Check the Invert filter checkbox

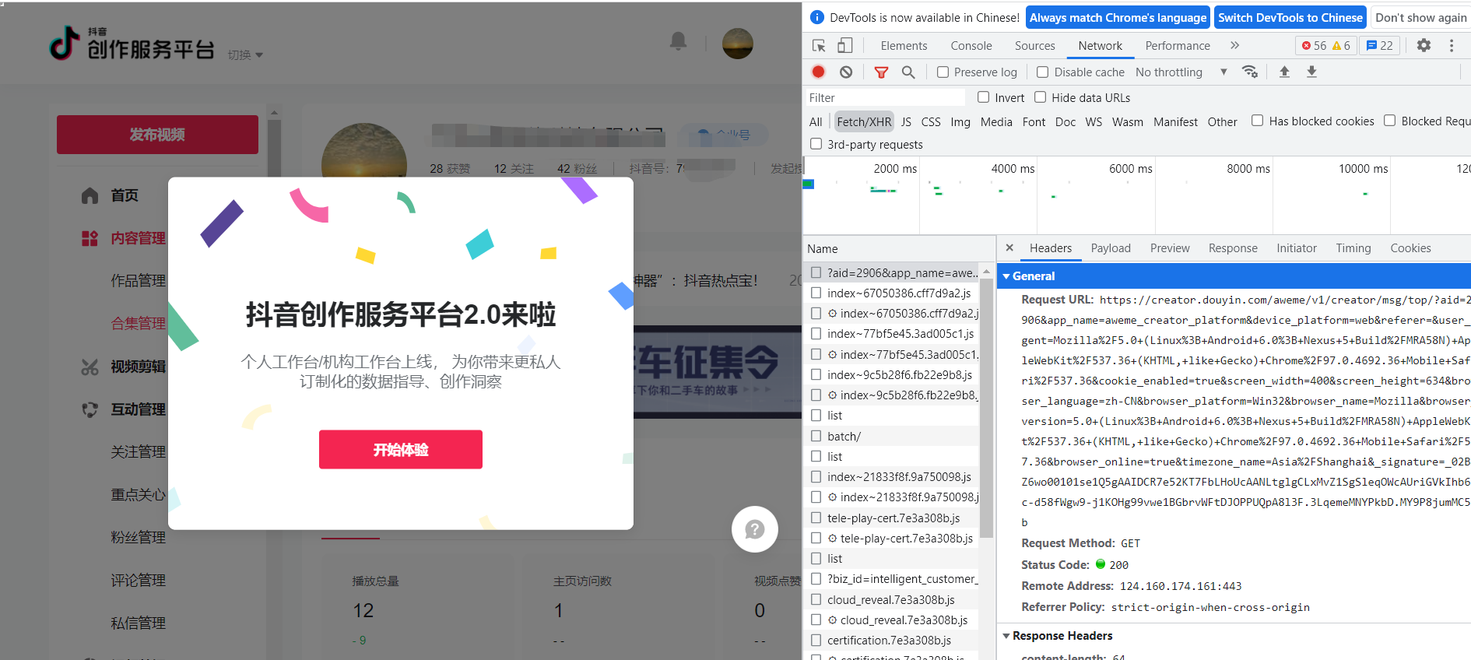(x=983, y=97)
